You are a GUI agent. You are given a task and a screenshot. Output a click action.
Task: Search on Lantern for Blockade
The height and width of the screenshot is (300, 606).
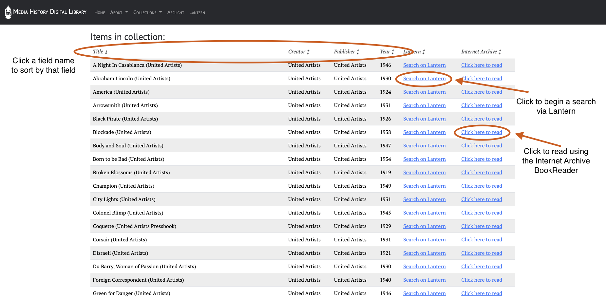tap(424, 132)
